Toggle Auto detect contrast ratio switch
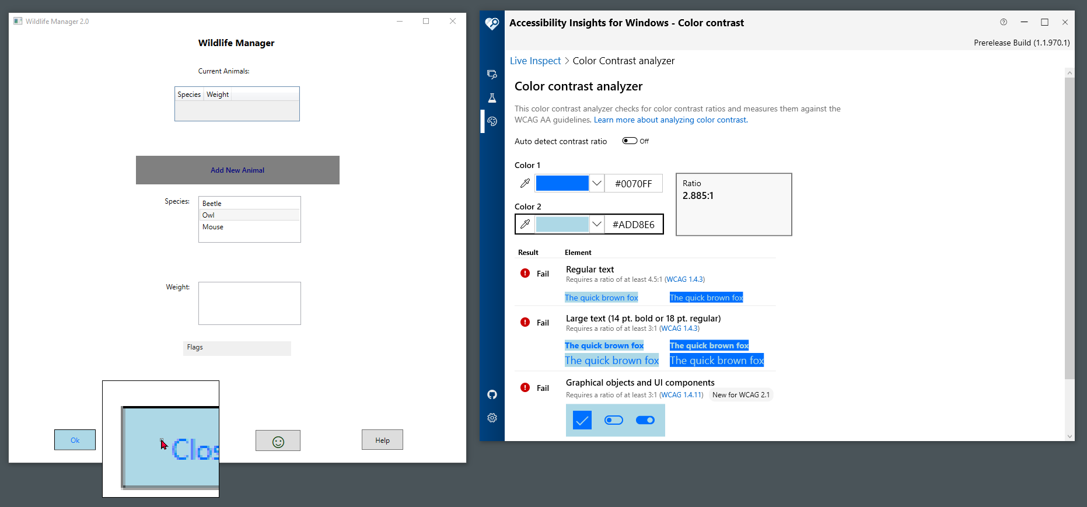Viewport: 1087px width, 507px height. click(x=630, y=141)
